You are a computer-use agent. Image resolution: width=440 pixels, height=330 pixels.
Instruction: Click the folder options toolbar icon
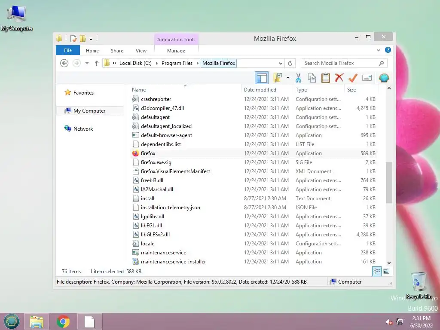(x=278, y=78)
